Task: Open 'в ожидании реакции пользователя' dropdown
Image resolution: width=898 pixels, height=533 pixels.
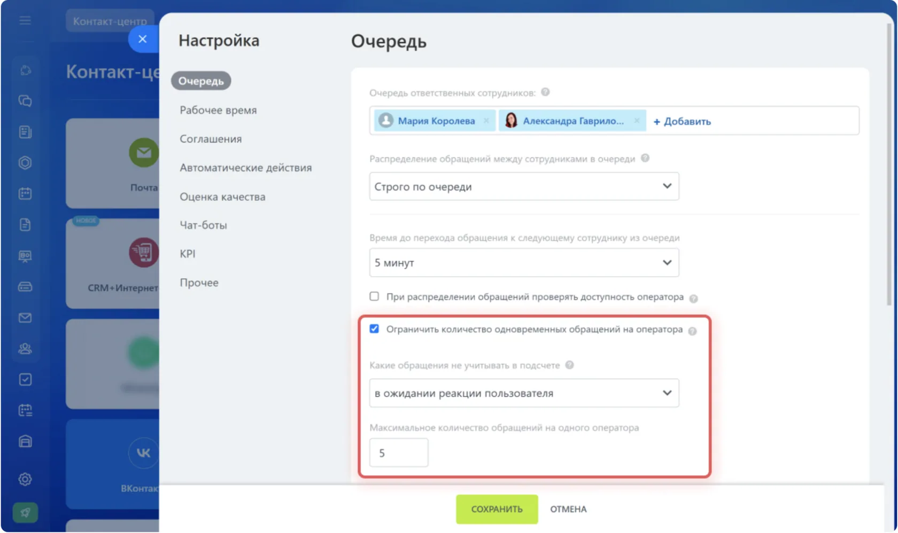Action: point(524,393)
